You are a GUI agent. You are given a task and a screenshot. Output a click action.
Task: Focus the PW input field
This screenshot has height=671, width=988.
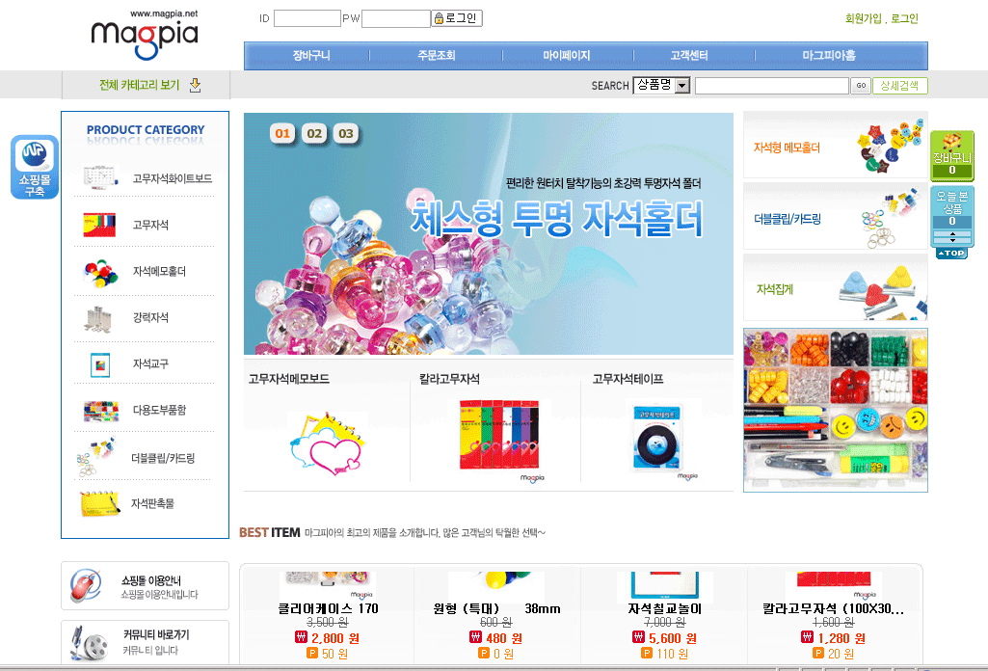coord(396,18)
